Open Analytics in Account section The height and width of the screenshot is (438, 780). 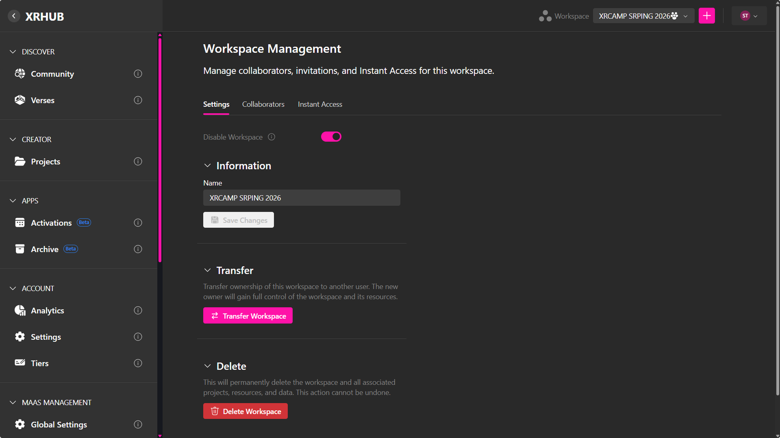pos(47,311)
